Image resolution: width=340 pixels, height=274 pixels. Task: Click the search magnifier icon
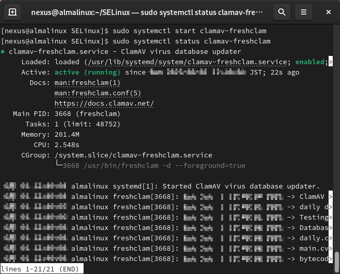coord(281,11)
